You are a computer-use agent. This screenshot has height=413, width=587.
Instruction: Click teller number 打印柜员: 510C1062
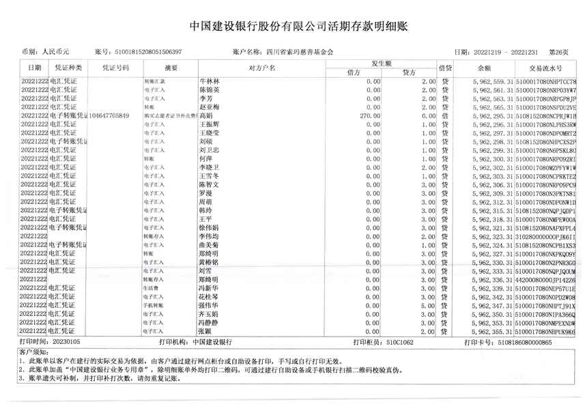[383, 342]
